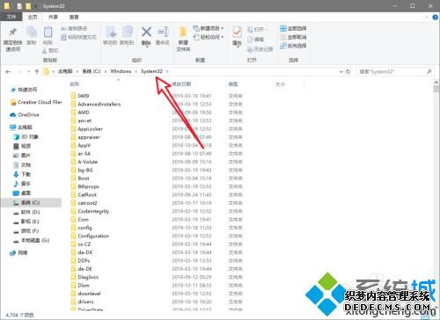Select 3D 对象 in the sidebar
Screen dimensions: 440x320
pos(26,137)
